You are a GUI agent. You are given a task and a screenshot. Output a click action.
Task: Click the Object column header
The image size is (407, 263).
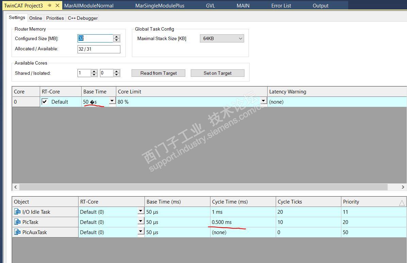(x=45, y=202)
